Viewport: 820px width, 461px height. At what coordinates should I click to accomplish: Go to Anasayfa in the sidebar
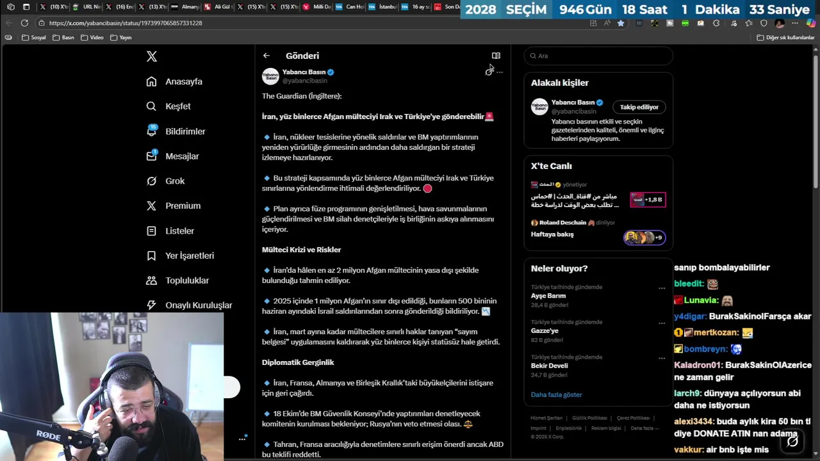point(174,81)
